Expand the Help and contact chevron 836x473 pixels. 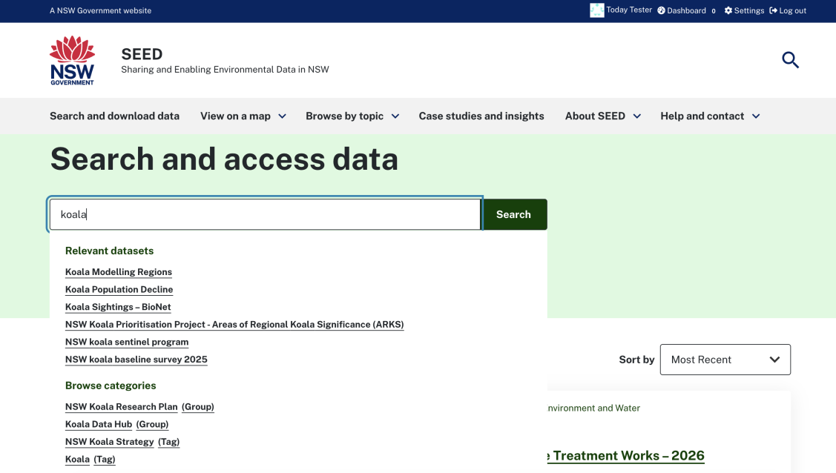click(755, 116)
